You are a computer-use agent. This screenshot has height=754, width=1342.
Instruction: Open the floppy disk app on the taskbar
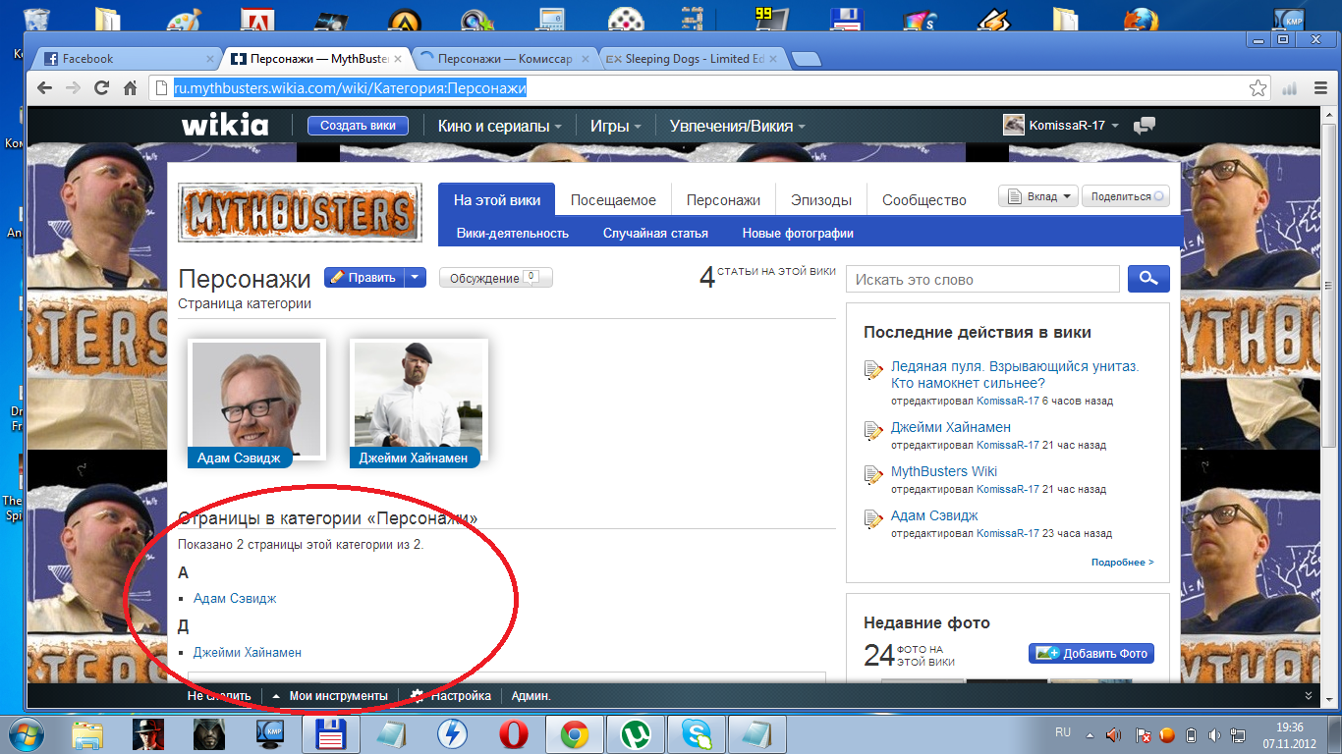click(330, 733)
